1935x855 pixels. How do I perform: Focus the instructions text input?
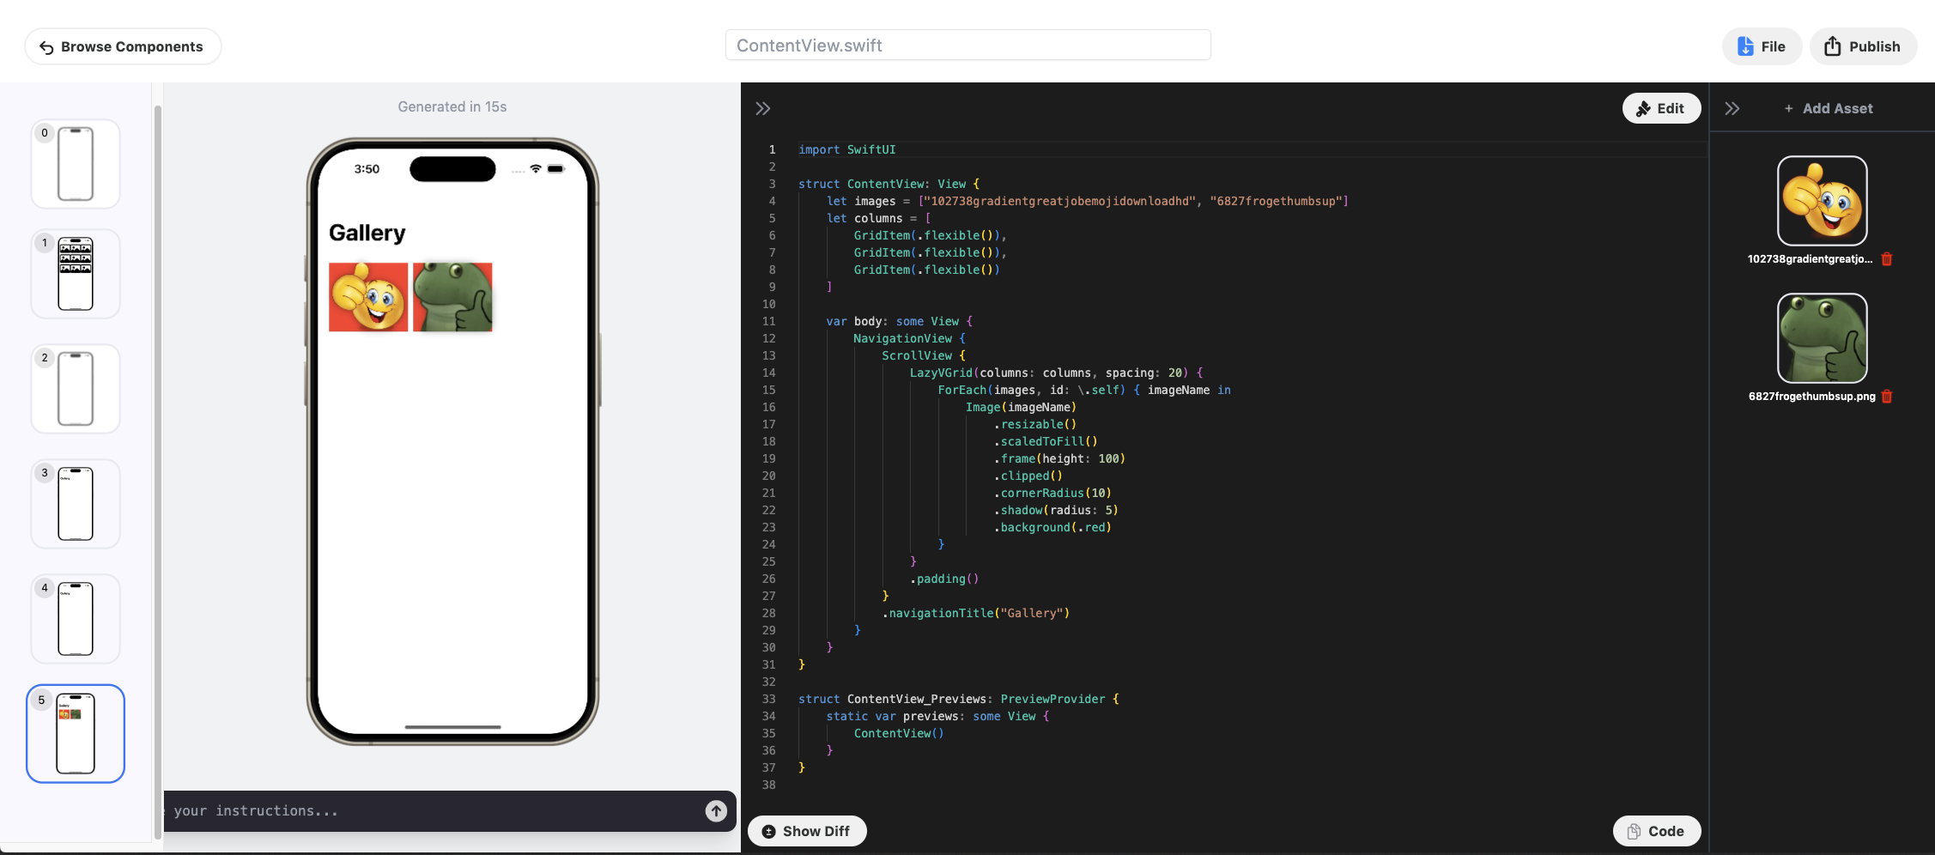click(x=429, y=810)
